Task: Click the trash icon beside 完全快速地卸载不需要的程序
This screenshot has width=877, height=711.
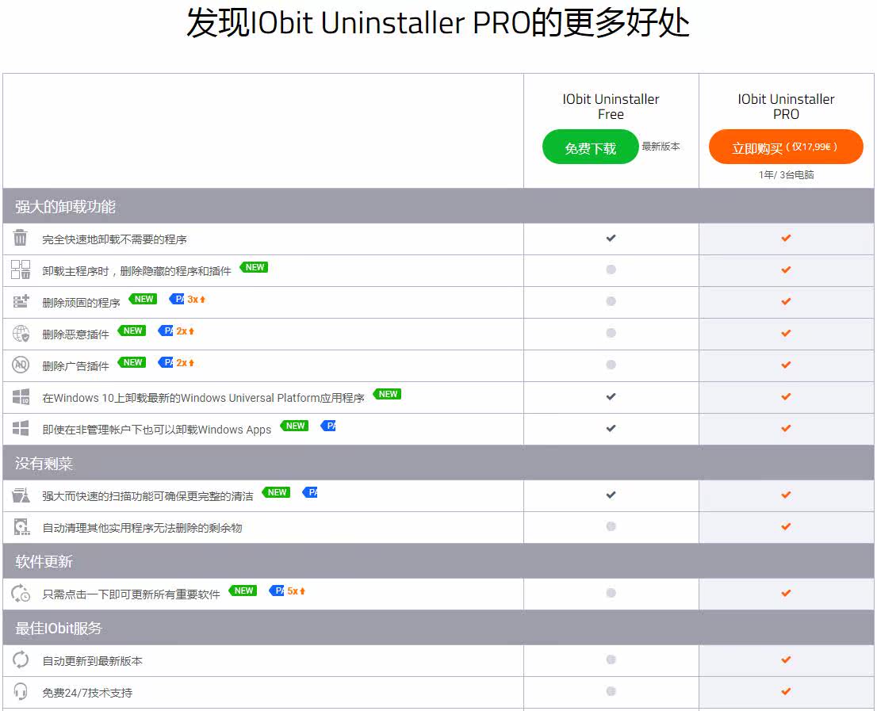Action: tap(20, 238)
